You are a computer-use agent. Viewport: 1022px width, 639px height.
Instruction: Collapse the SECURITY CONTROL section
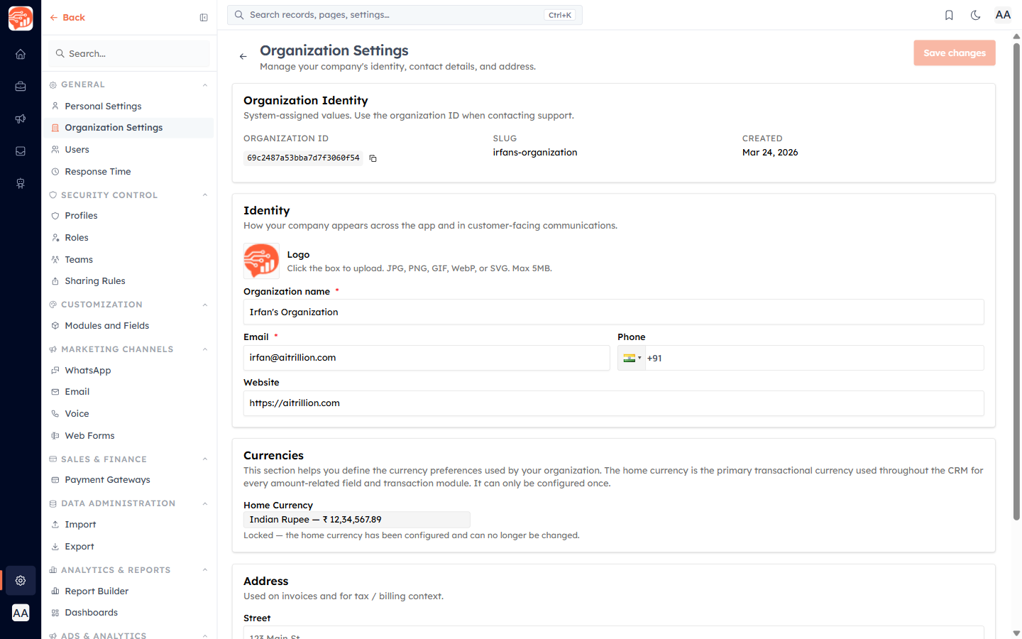pos(205,195)
